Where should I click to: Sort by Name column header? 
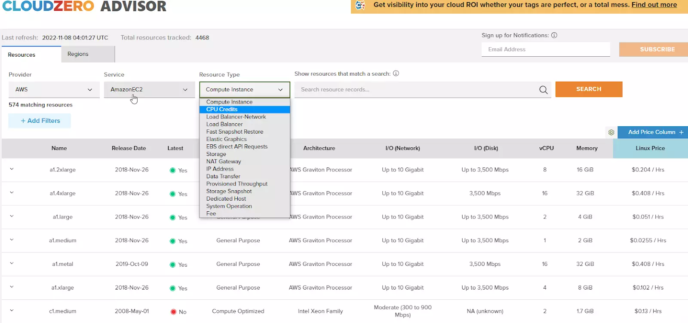(59, 148)
